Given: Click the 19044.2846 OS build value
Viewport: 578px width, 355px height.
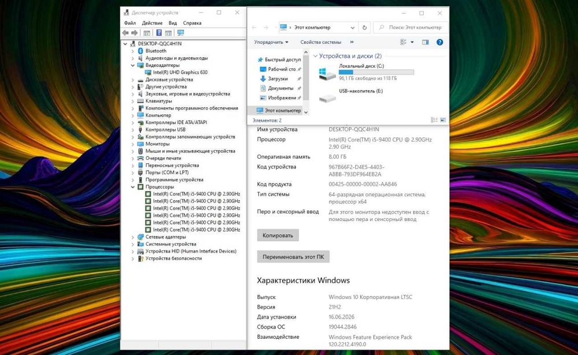Looking at the screenshot, I should (x=342, y=327).
